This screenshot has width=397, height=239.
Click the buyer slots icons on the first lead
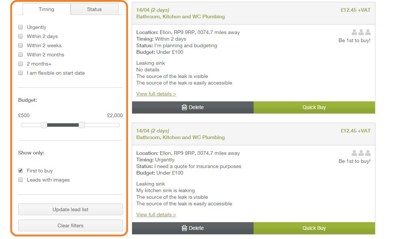361,32
